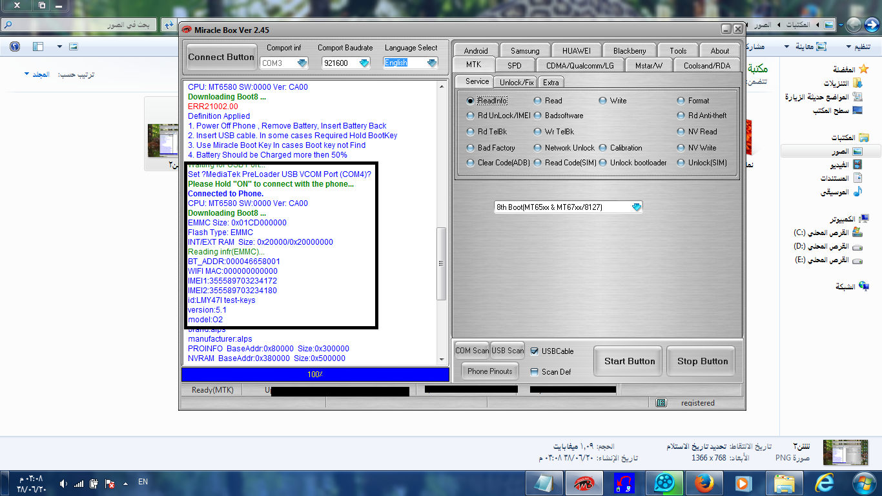The height and width of the screenshot is (496, 882).
Task: Select the ReadInfo radio button
Action: pyautogui.click(x=487, y=101)
